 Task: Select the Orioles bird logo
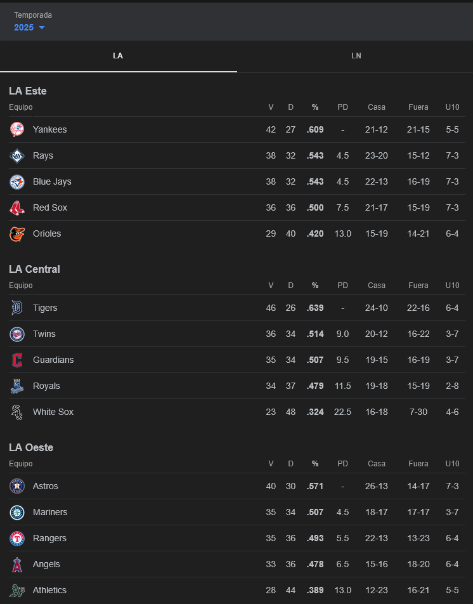(17, 234)
